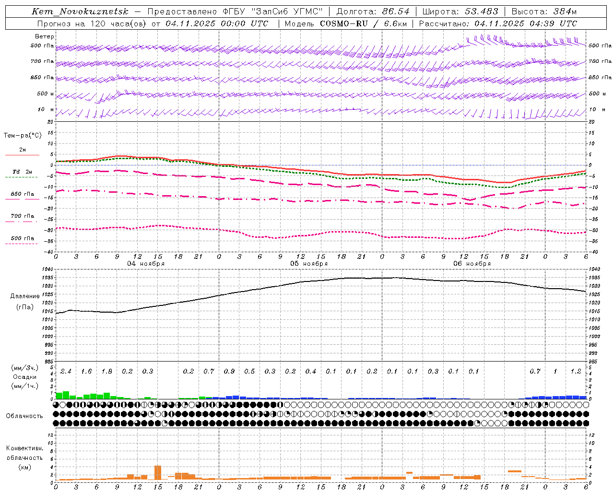Click the 0.9 precipitation total
The image size is (614, 491).
click(229, 371)
